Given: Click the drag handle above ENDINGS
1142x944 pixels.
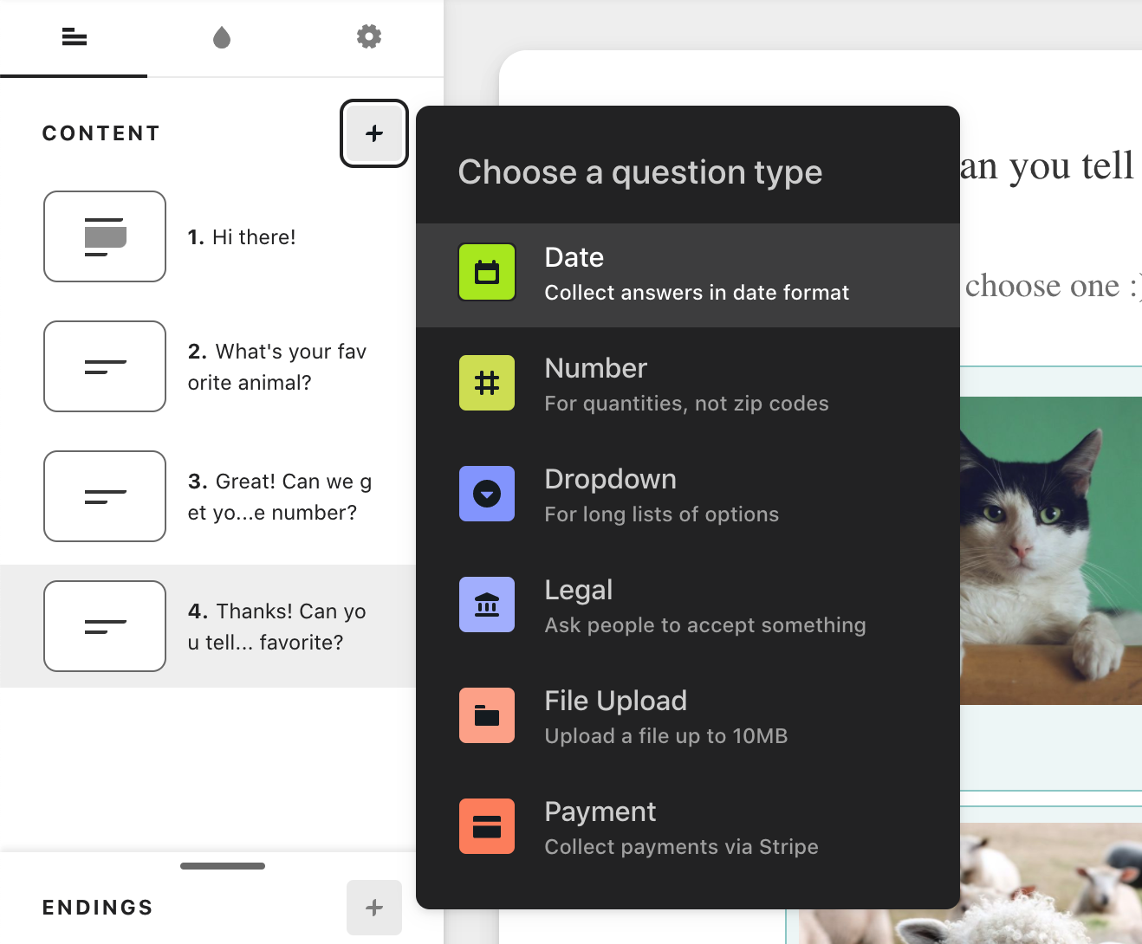Looking at the screenshot, I should pyautogui.click(x=223, y=866).
